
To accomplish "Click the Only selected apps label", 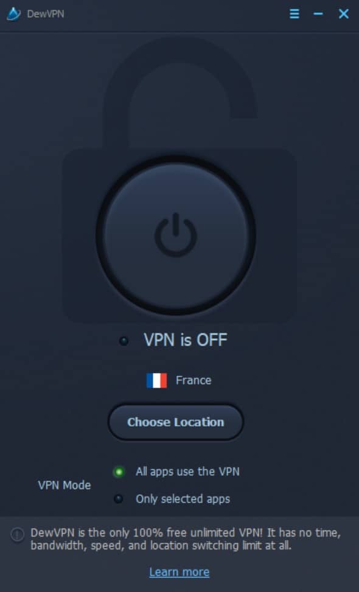I will (183, 499).
